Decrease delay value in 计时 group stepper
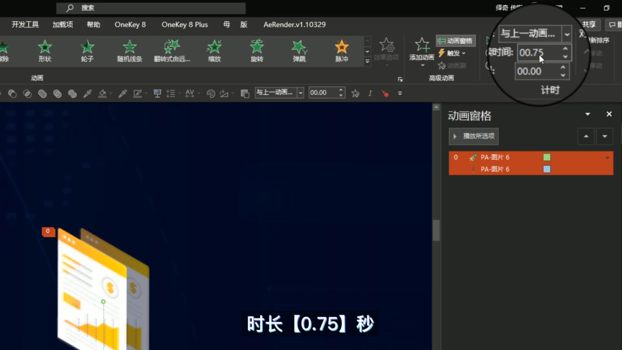 [x=563, y=75]
